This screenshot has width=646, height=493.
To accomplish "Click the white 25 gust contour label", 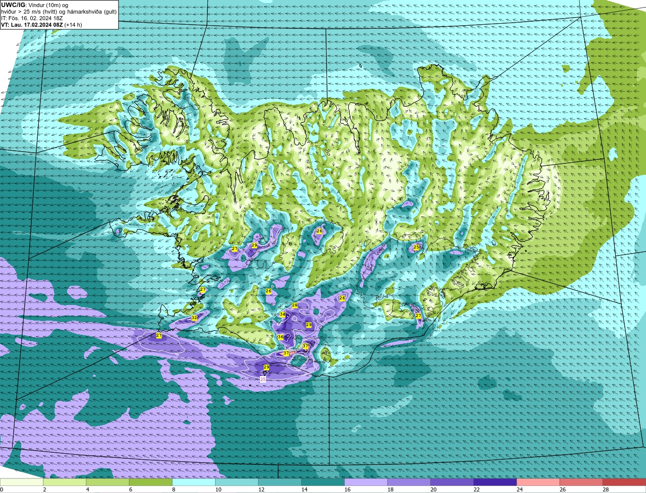I will pyautogui.click(x=262, y=379).
